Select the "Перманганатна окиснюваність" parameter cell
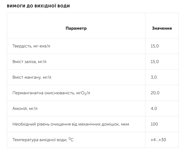Screen dimensions: 188x152 tap(53, 93)
